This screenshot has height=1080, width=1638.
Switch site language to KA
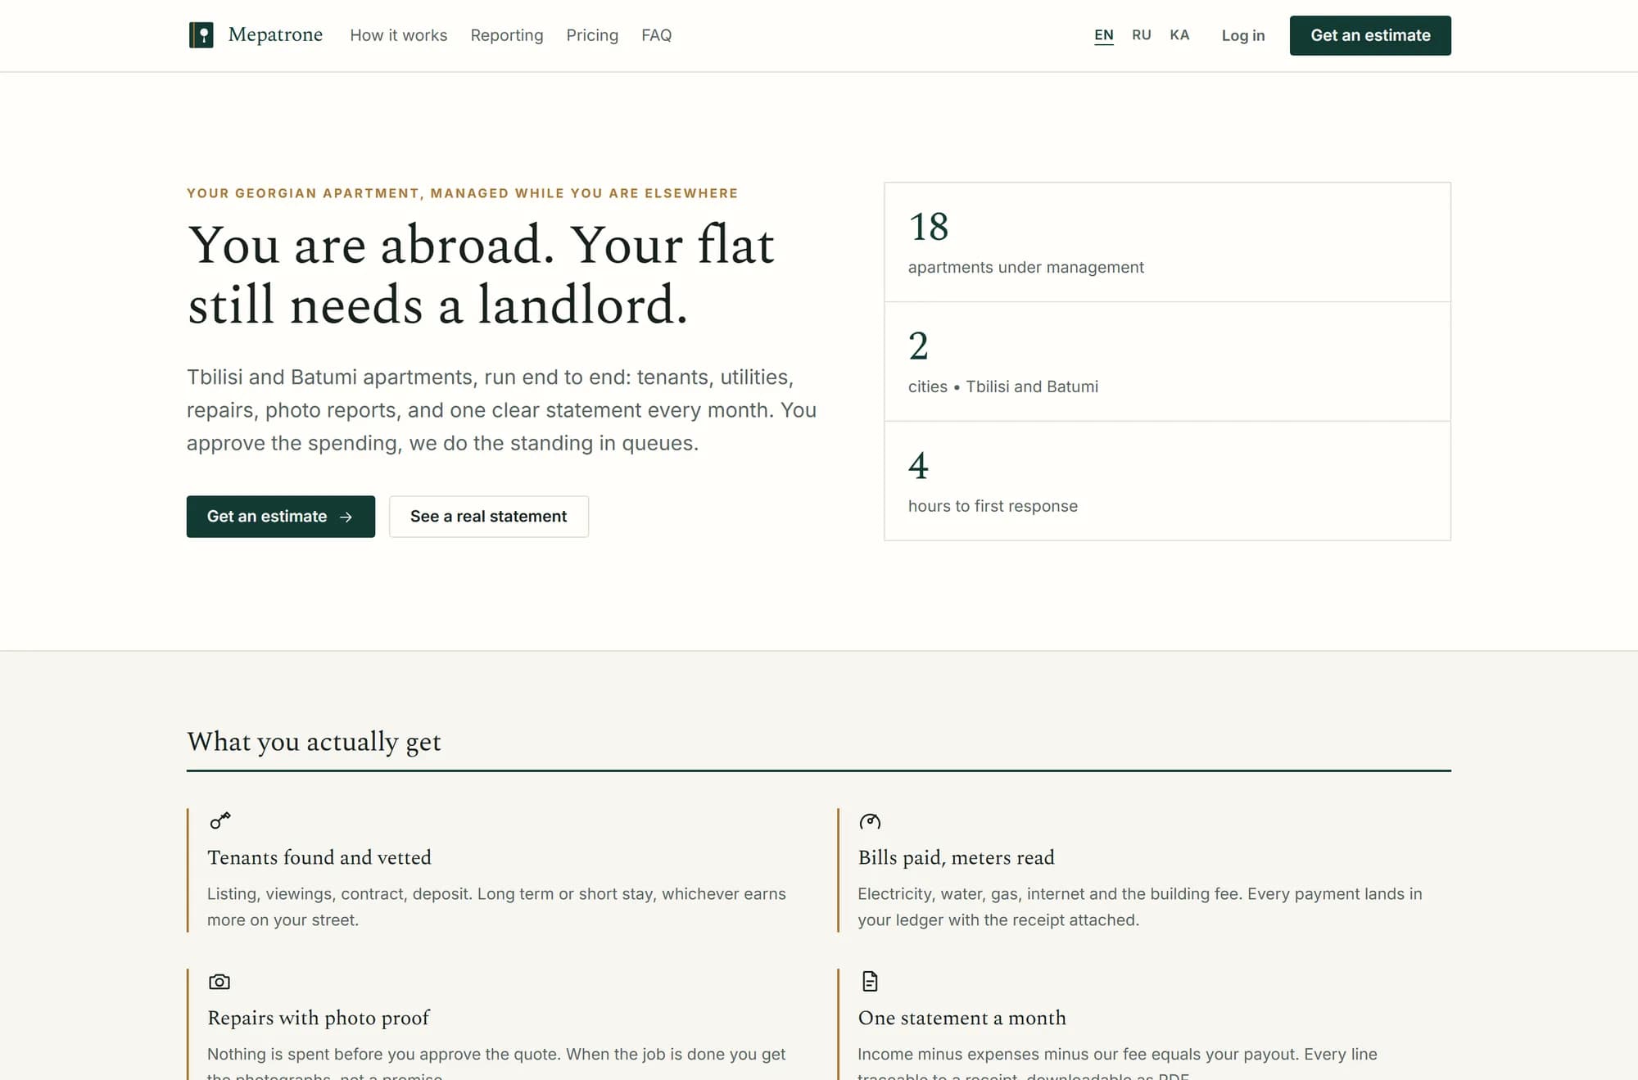(1179, 35)
